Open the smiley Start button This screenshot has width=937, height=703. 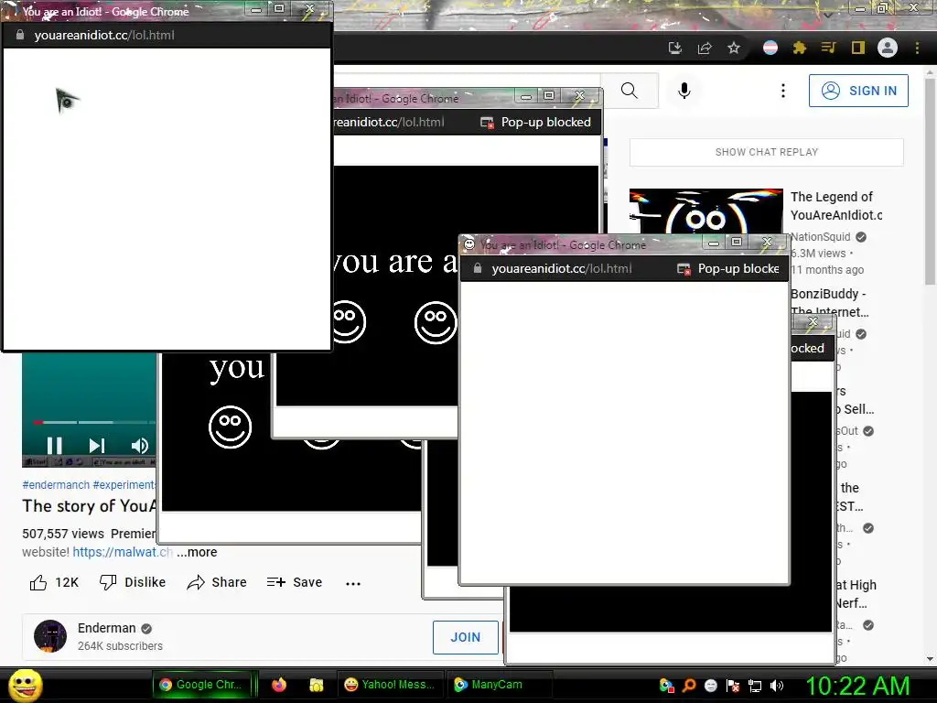tap(25, 685)
